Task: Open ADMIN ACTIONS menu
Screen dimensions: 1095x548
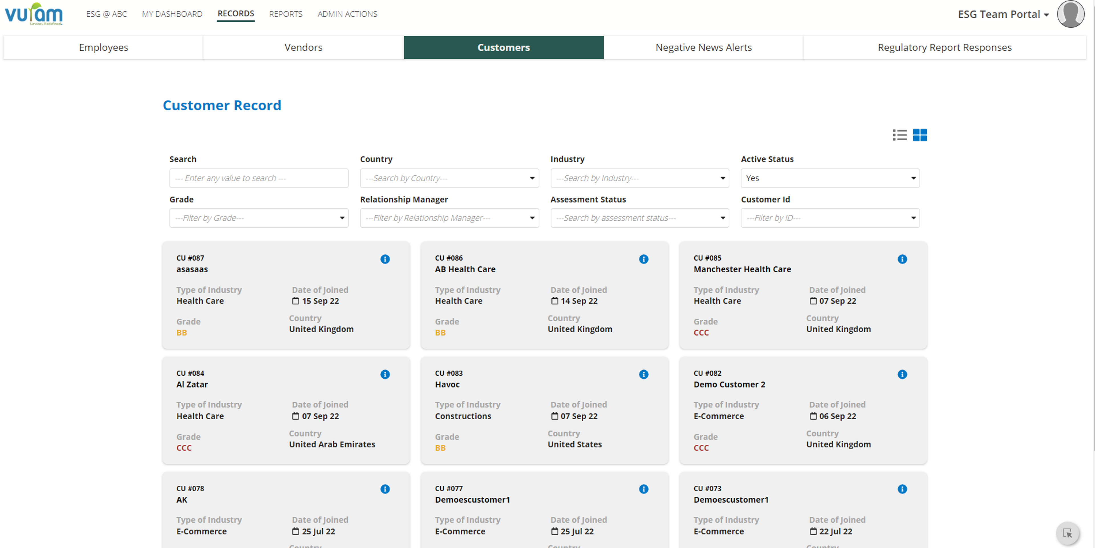Action: point(347,14)
